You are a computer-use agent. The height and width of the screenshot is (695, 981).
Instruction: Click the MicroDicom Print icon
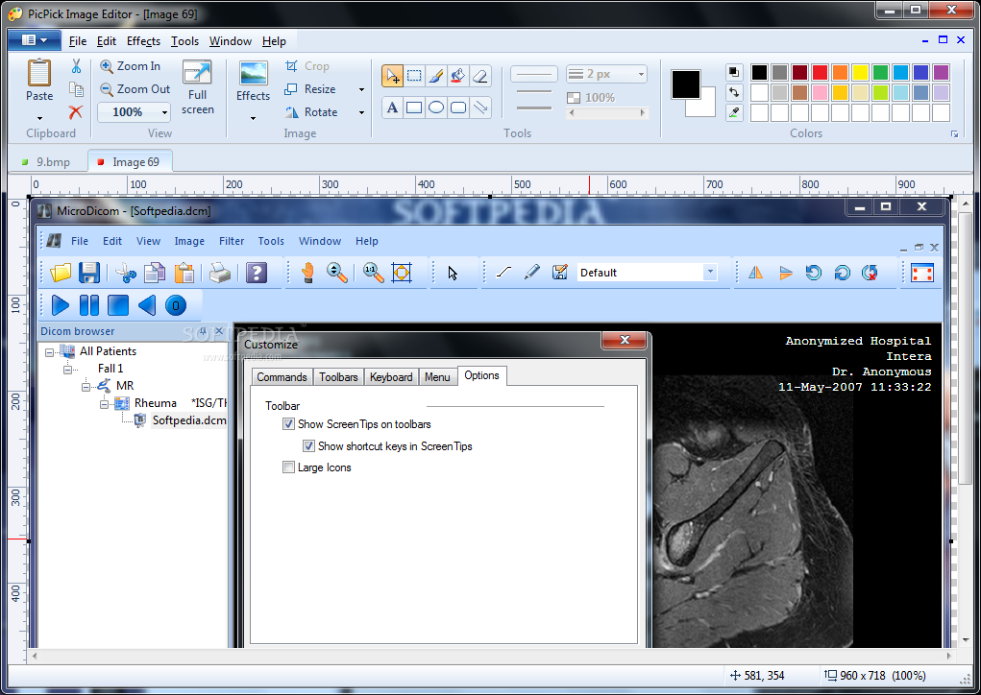point(220,273)
